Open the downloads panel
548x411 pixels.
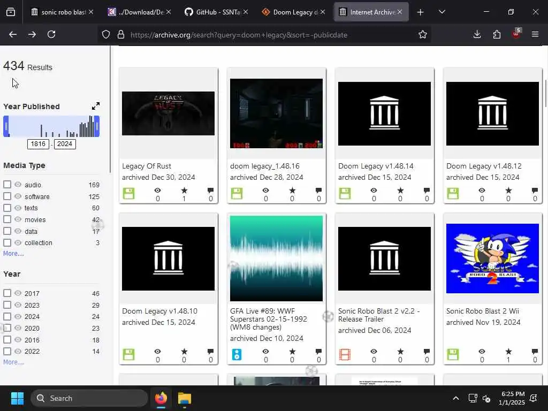pyautogui.click(x=477, y=34)
